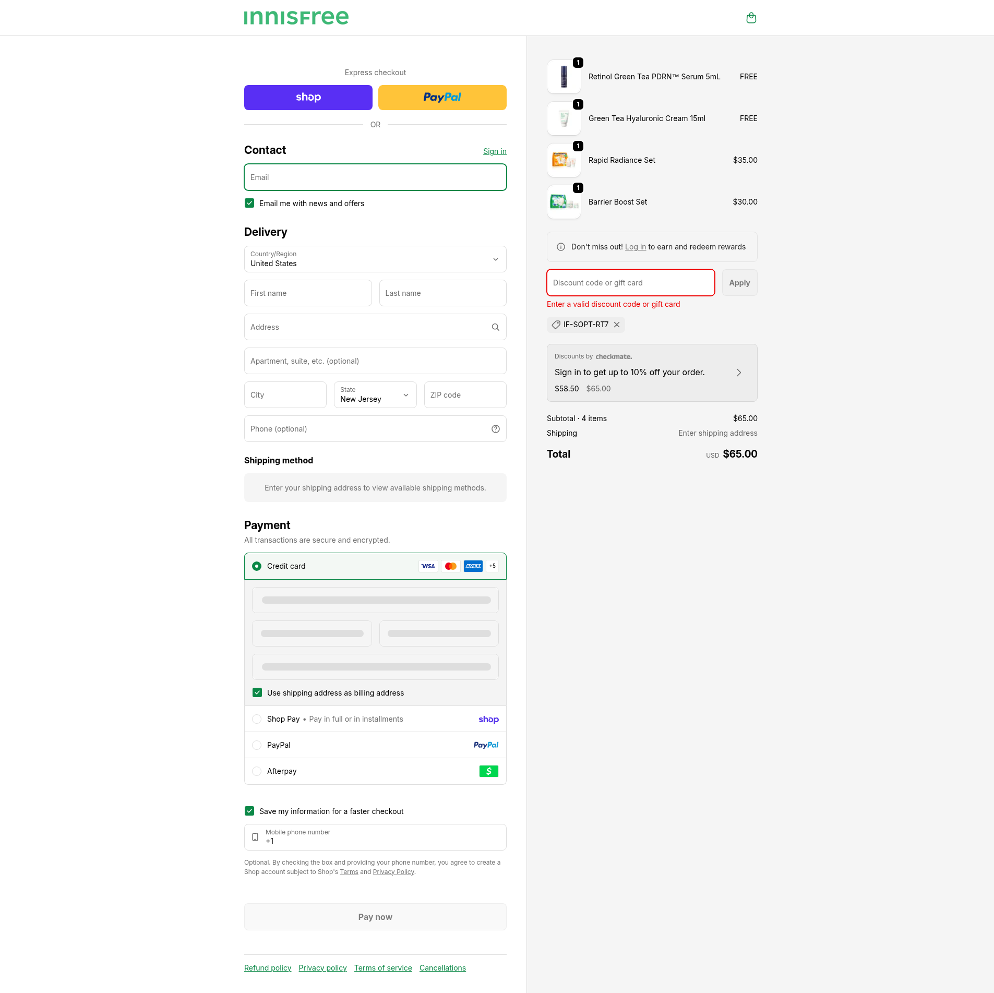Click the innisfree logo
Image resolution: width=994 pixels, height=993 pixels.
coord(296,18)
